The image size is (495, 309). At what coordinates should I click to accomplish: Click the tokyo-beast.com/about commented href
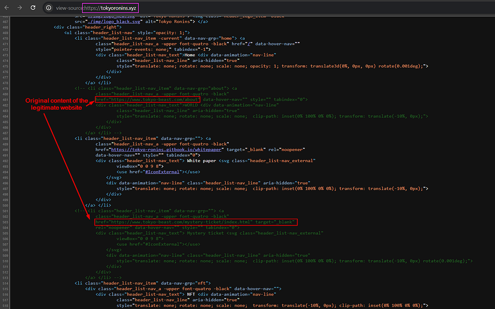tap(147, 99)
